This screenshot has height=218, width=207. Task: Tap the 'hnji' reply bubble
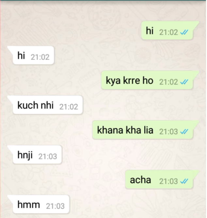pos(37,154)
